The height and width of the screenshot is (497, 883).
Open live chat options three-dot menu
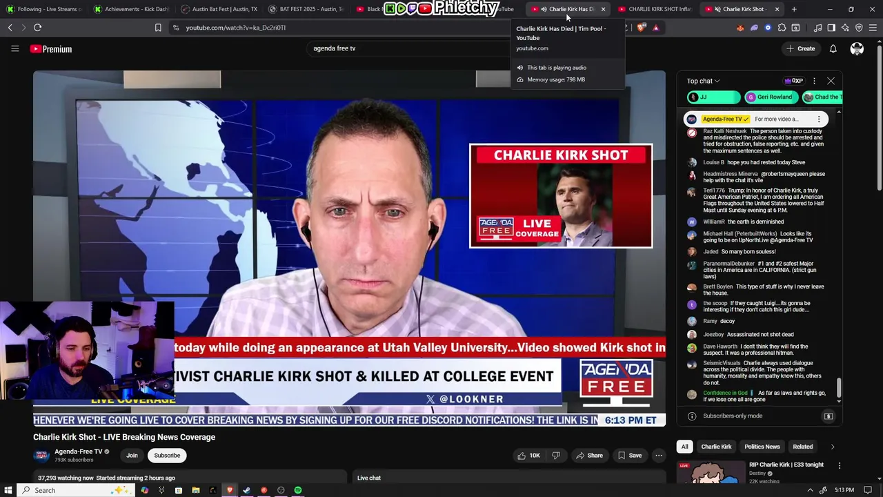814,81
